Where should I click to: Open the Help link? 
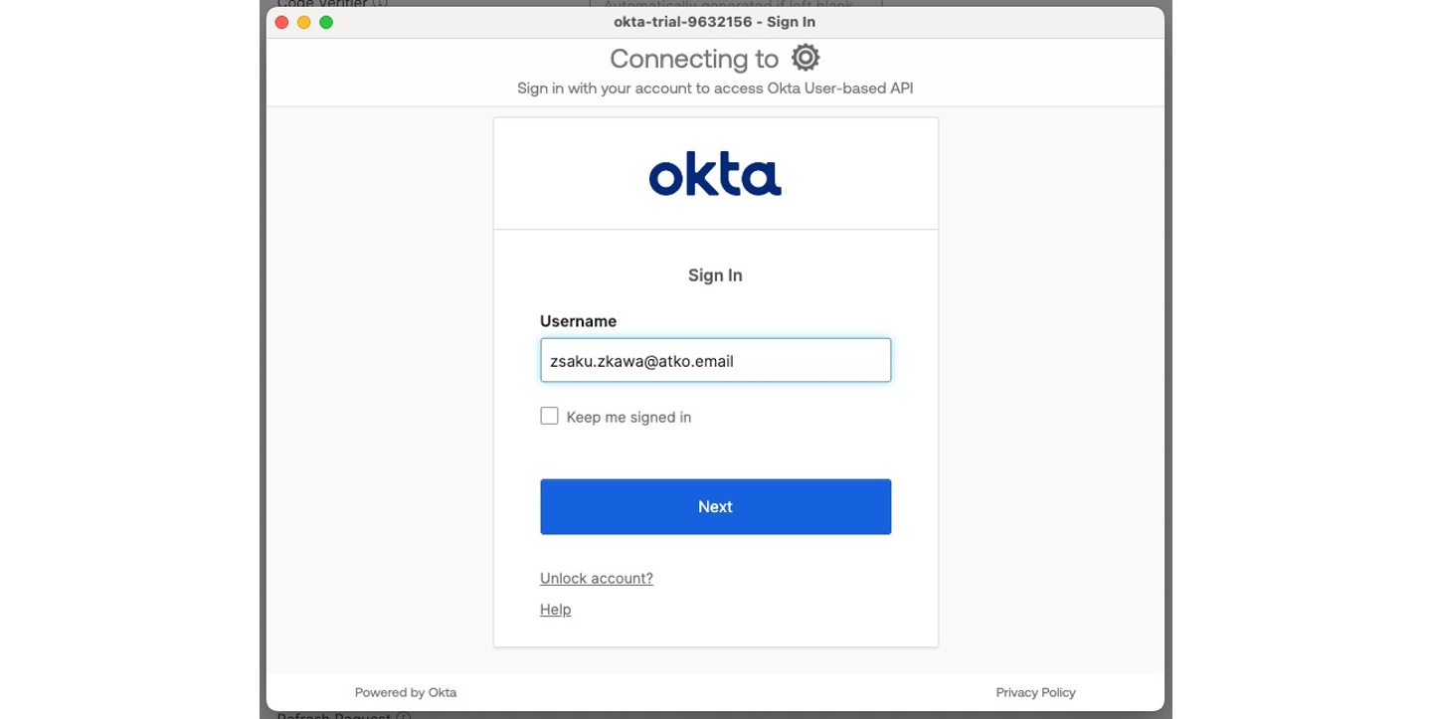pos(555,609)
